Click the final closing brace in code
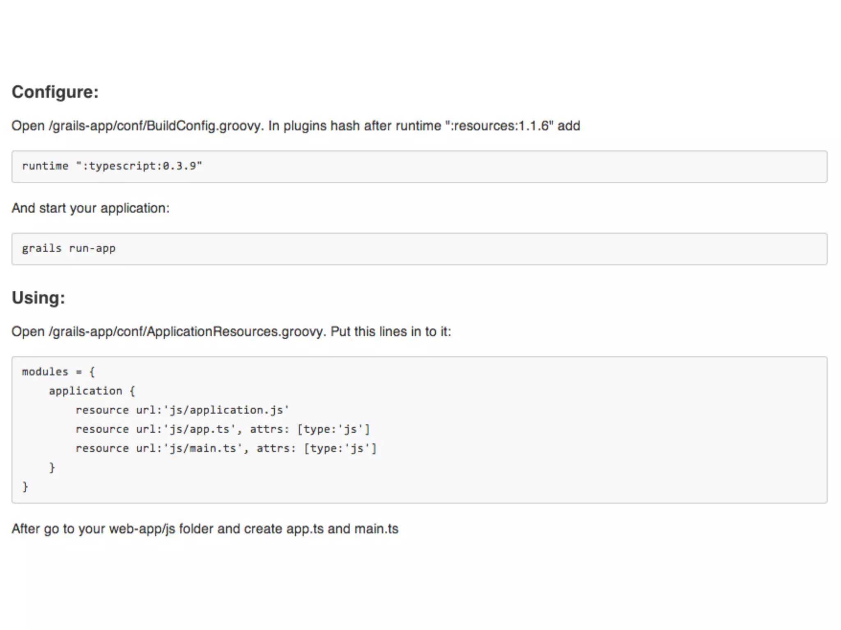The height and width of the screenshot is (630, 841). [x=25, y=487]
